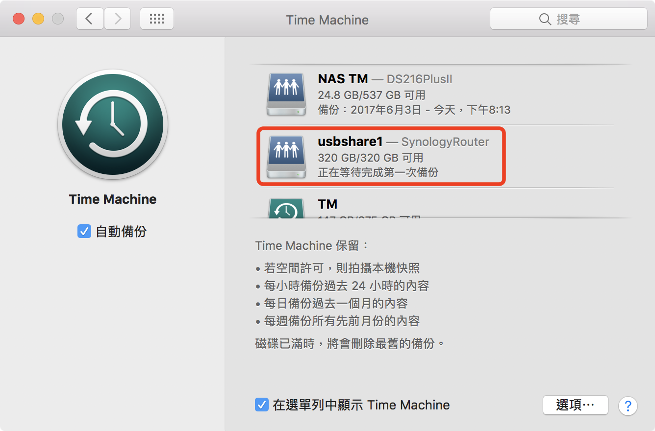The height and width of the screenshot is (431, 655).
Task: Click the 正在等待完成第一次備份 status text
Action: (378, 172)
